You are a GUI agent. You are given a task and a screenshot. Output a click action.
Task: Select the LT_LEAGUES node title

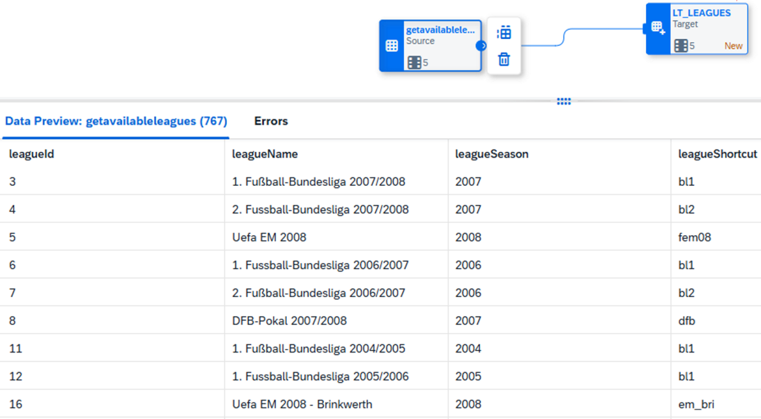(x=701, y=13)
